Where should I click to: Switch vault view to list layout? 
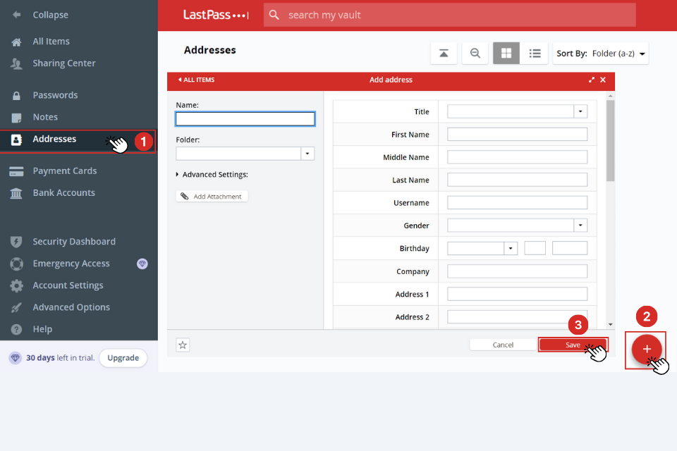click(535, 53)
